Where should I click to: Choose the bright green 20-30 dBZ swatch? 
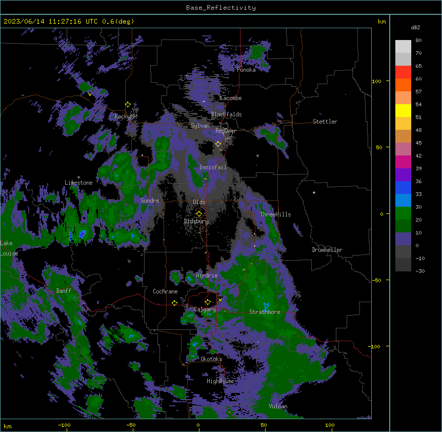point(403,213)
